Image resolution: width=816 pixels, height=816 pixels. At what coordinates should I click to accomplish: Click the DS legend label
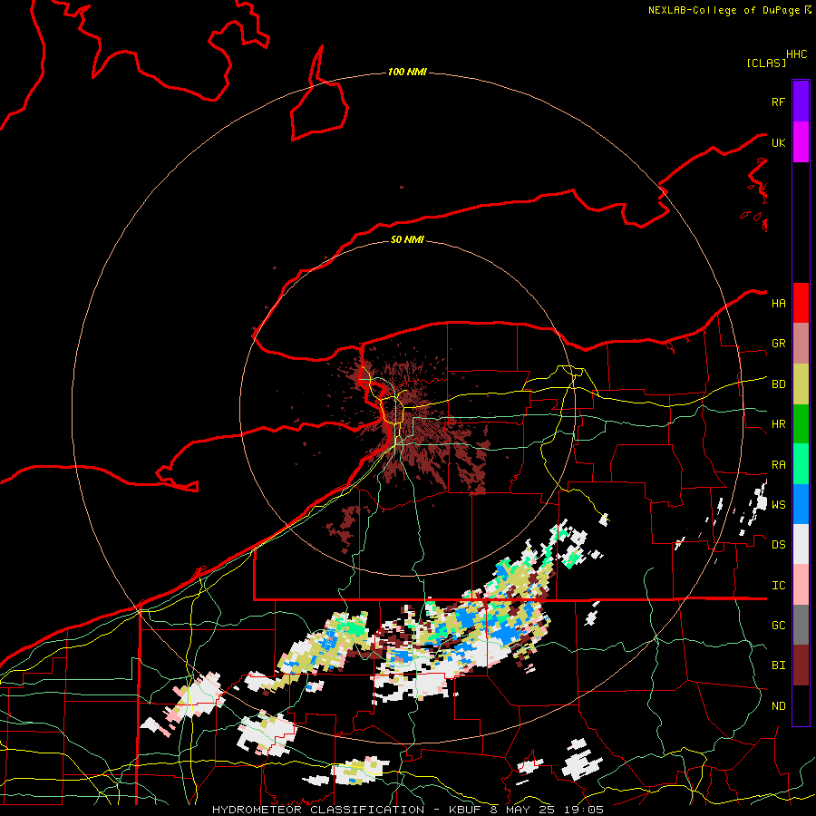point(778,545)
